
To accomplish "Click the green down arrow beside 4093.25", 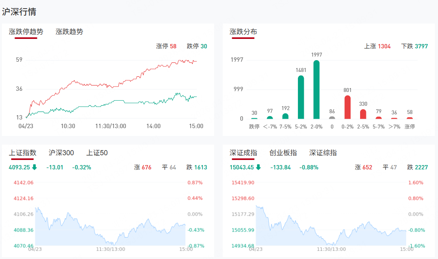I will pyautogui.click(x=34, y=167).
